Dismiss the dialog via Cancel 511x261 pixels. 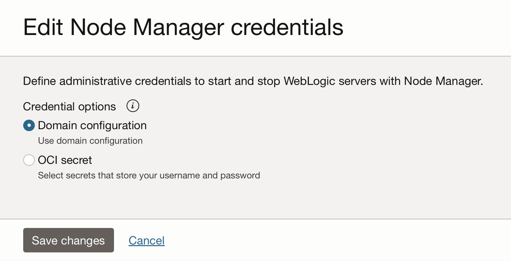coord(146,240)
